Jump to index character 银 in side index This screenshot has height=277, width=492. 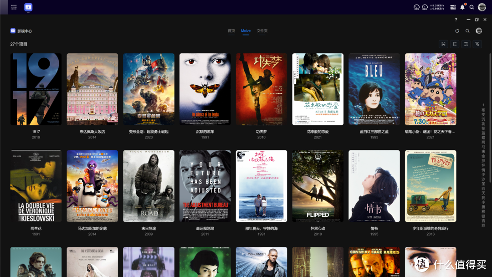[x=483, y=216]
